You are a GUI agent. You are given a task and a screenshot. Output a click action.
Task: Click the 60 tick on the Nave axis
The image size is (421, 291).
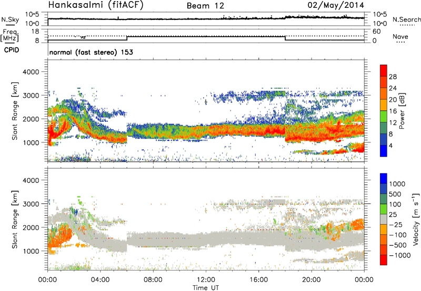pyautogui.click(x=376, y=32)
